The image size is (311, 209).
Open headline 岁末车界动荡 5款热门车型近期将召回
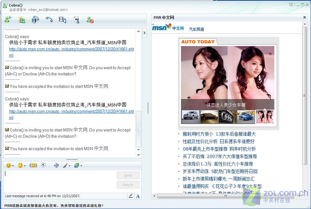coord(220,172)
